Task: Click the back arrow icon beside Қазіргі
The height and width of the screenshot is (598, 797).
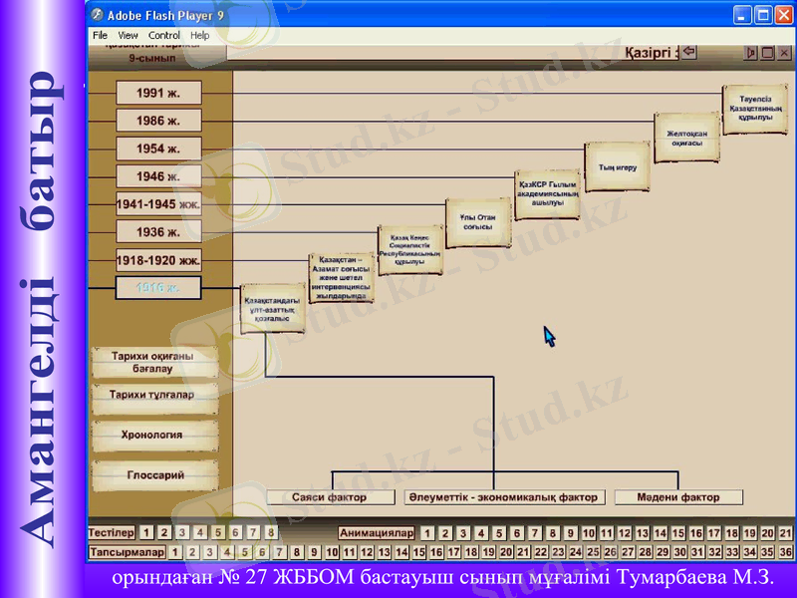Action: pos(688,52)
